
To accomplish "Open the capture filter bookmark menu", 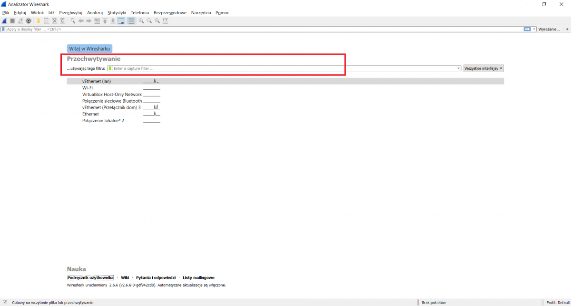I will [110, 68].
